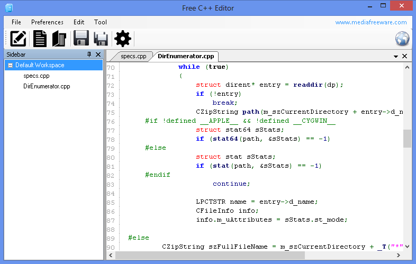Click the vertical scrollbar down arrow
The width and height of the screenshot is (416, 264).
[407, 247]
